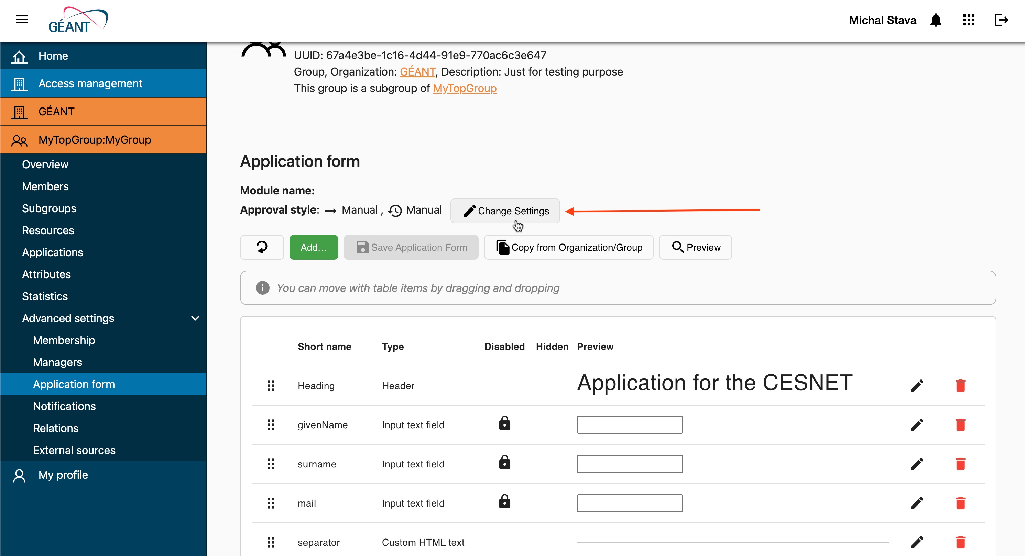
Task: Collapse the Advanced settings chevron
Action: [195, 318]
